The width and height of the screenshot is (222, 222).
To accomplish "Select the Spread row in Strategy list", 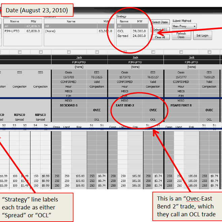I will [132, 36].
